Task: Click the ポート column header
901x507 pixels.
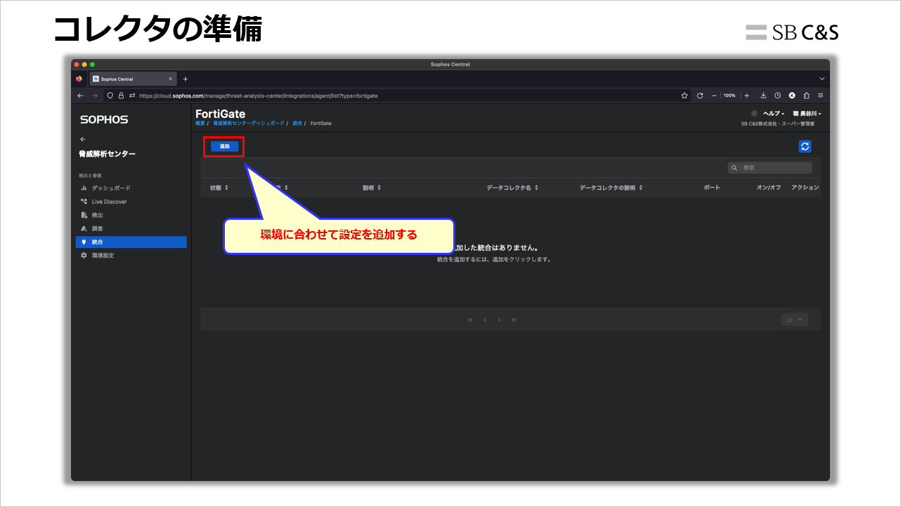Action: pos(712,188)
